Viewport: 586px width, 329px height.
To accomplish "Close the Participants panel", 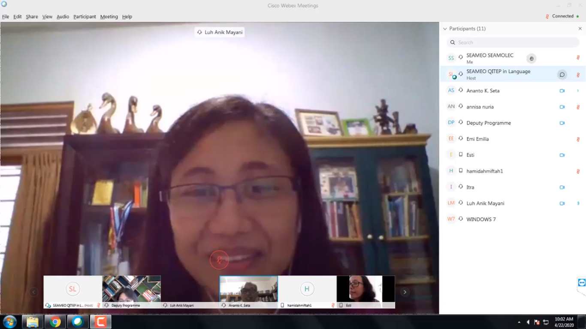I will (x=580, y=29).
